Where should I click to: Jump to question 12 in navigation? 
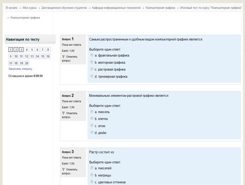[x=27, y=57]
